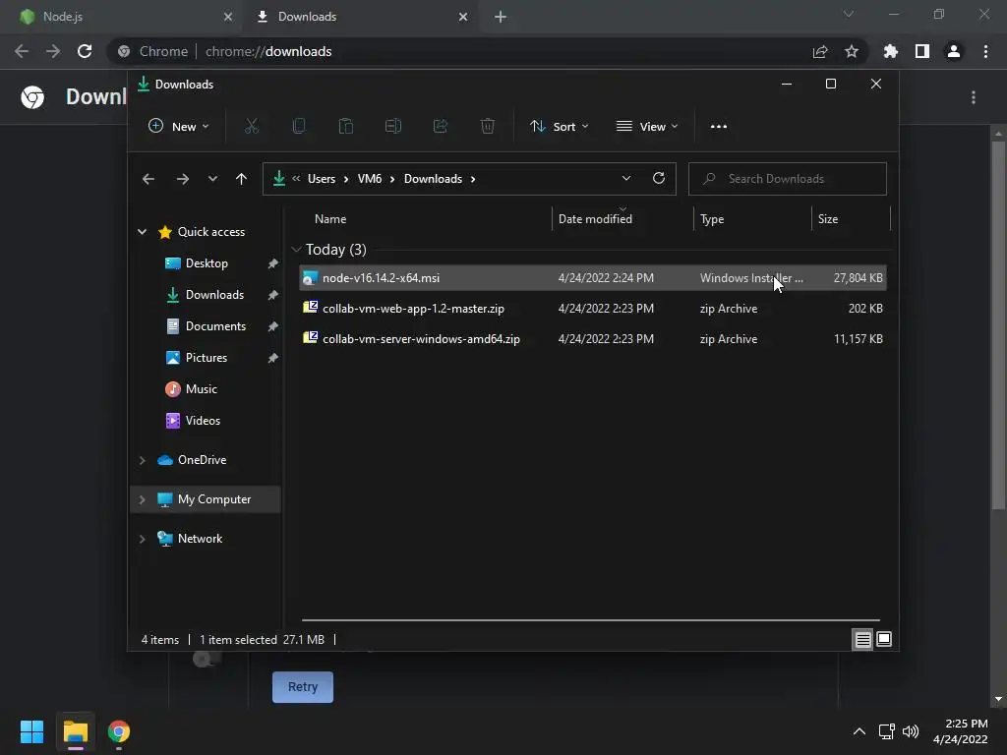Open Chrome profile avatar icon
1007x755 pixels.
954,51
